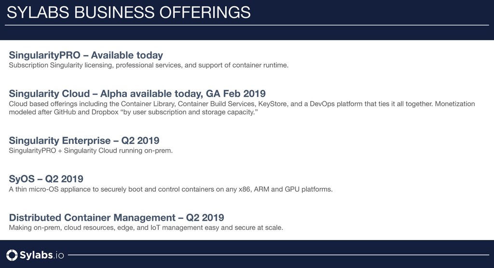Select the SYLABS BUSINESS OFFERINGS slide title
Viewport: 494px width, 268px height.
[x=128, y=13]
